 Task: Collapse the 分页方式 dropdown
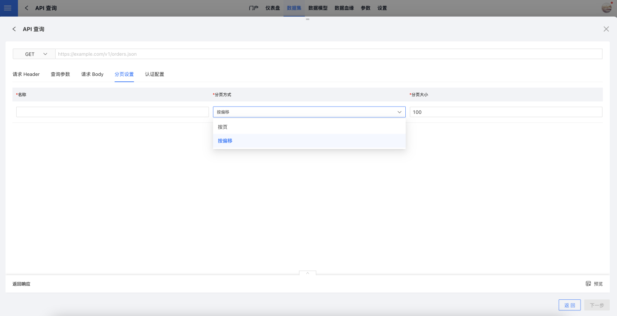click(x=399, y=112)
